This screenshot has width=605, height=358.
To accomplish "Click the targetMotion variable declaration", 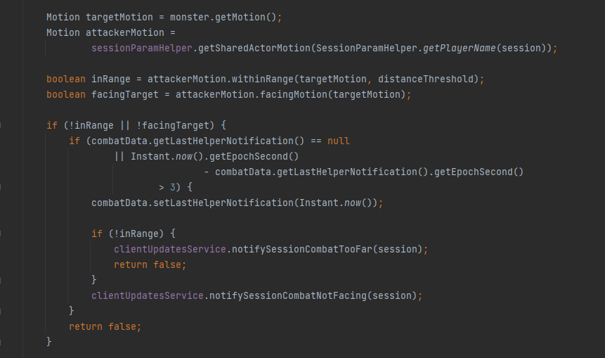I will (119, 18).
